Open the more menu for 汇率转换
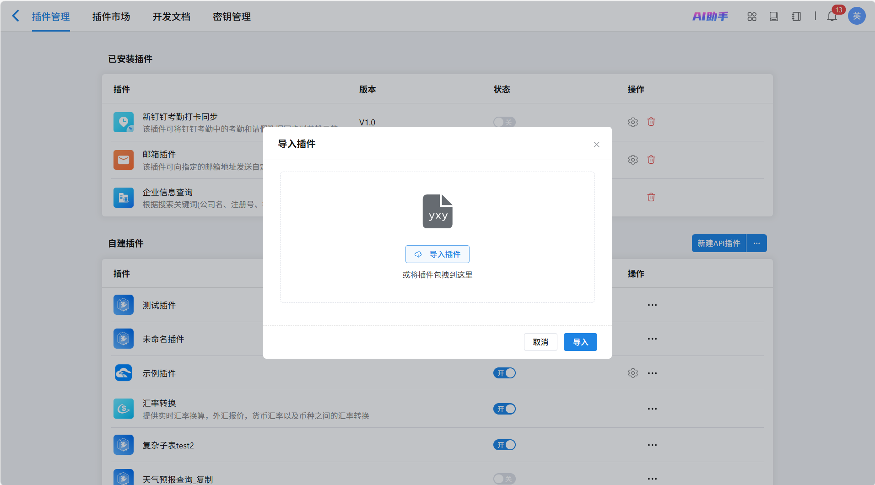 pyautogui.click(x=652, y=409)
